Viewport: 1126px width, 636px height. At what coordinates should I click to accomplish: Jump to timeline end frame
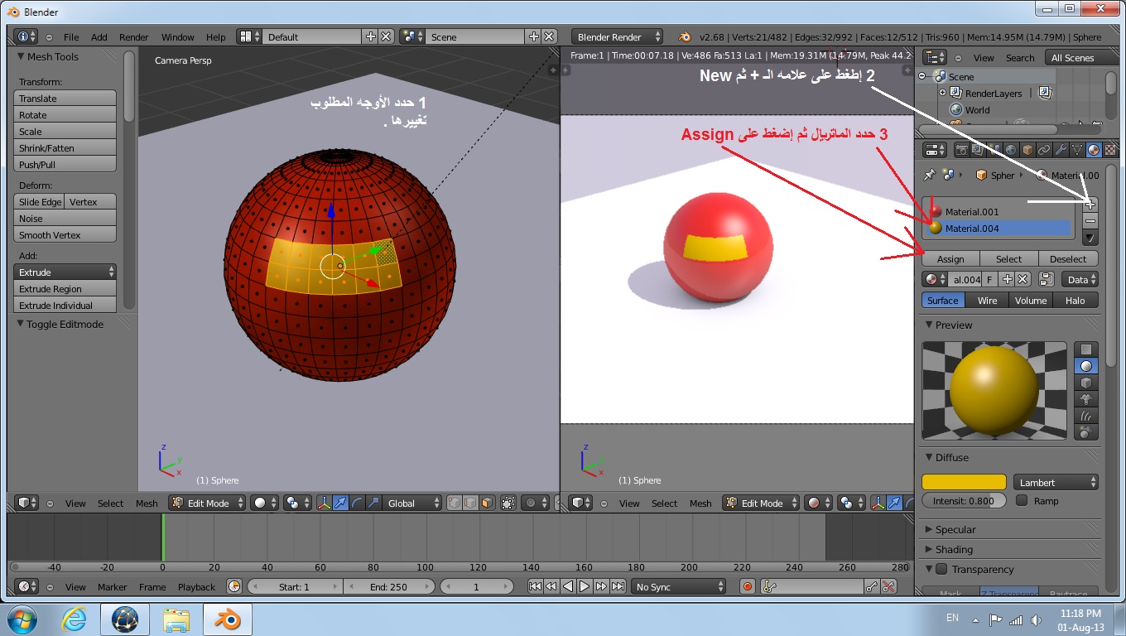618,586
